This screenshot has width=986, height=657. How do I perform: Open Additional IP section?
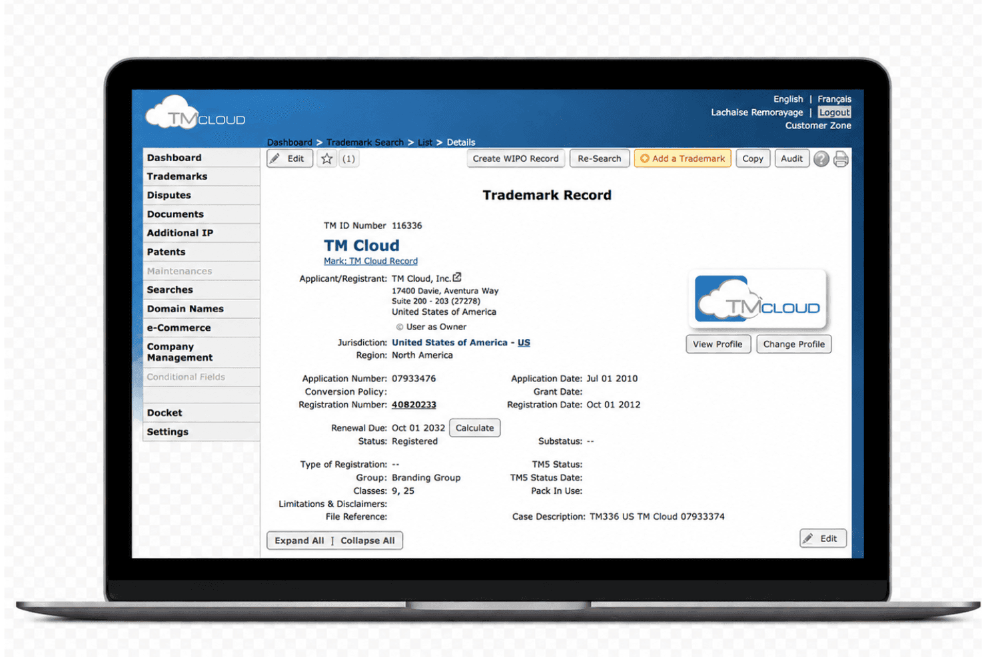201,233
